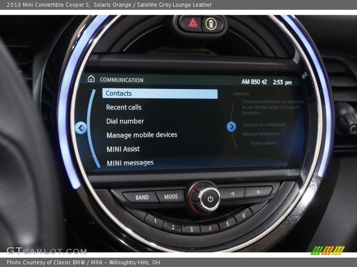Choose Dial number
Image resolution: width=357 pixels, height=267 pixels.
click(x=125, y=121)
